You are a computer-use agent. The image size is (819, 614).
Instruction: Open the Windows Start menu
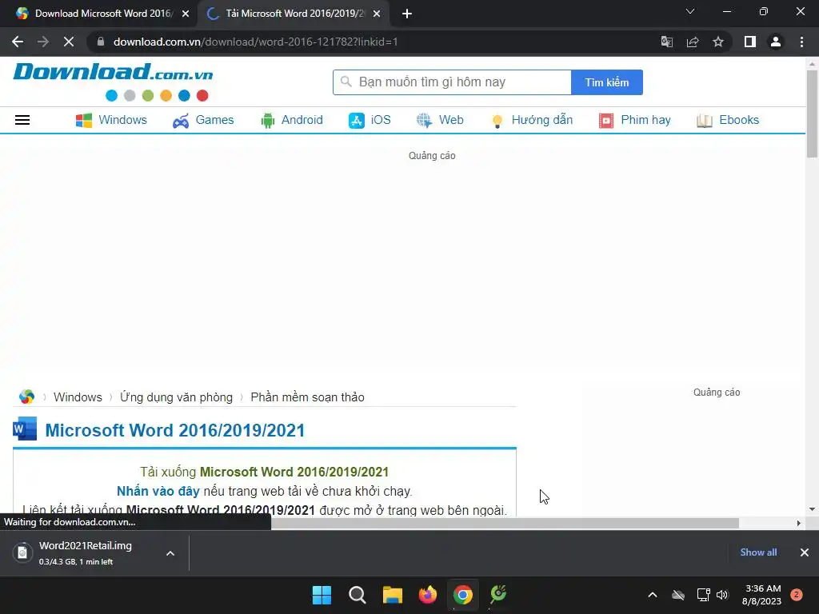(x=322, y=595)
